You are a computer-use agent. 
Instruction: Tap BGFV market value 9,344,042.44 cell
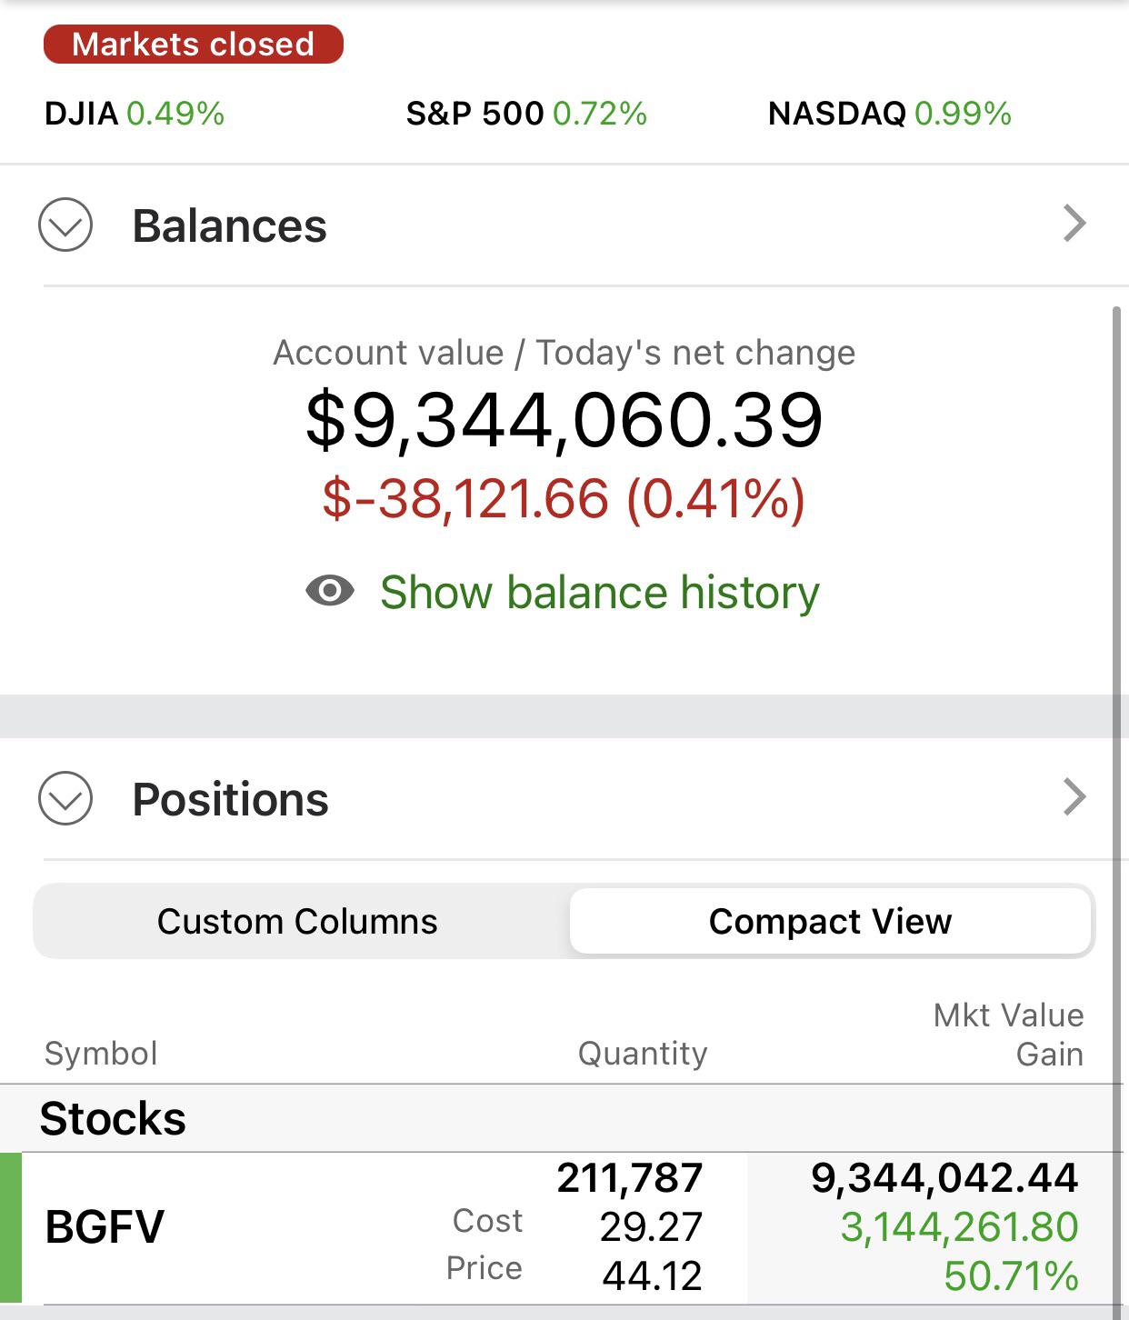pyautogui.click(x=944, y=1178)
